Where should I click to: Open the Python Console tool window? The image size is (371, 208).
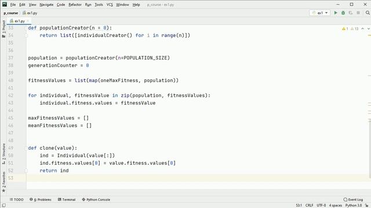(x=96, y=199)
